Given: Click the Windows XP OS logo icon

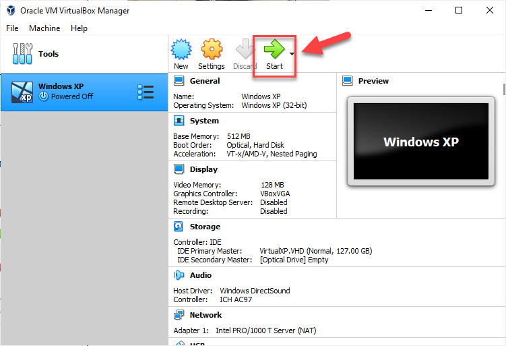Looking at the screenshot, I should click(22, 92).
